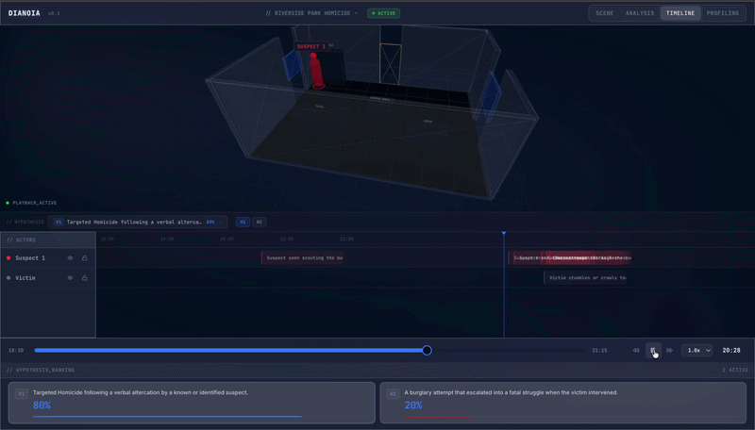Select the 'Suspect seen scouting' event clip
The image size is (755, 430).
click(x=302, y=258)
